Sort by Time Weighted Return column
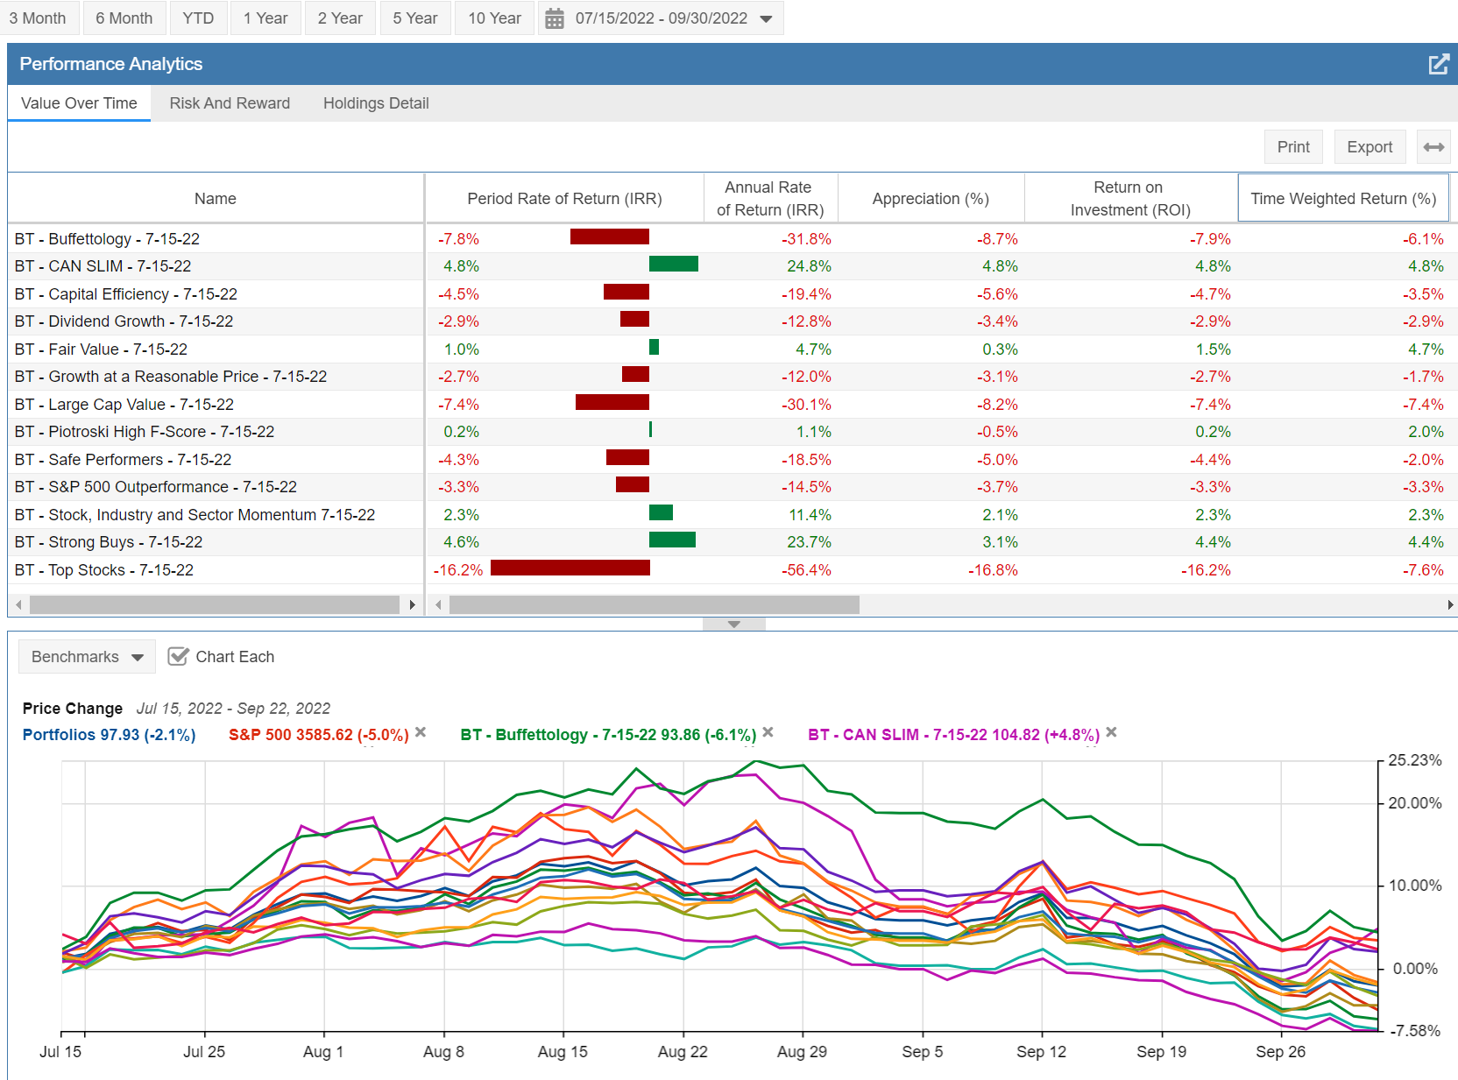The image size is (1458, 1080). click(x=1342, y=199)
